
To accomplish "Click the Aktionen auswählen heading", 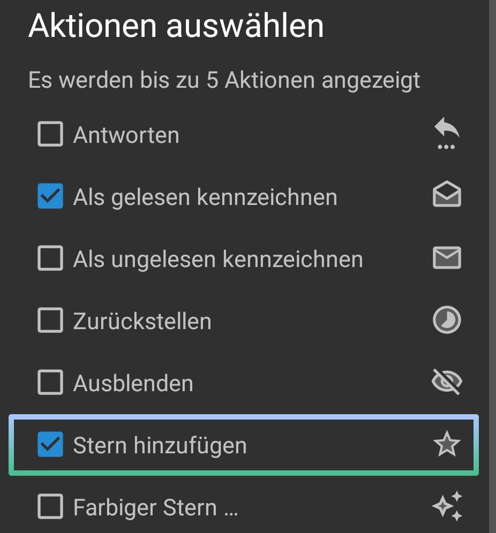I will coord(176,26).
